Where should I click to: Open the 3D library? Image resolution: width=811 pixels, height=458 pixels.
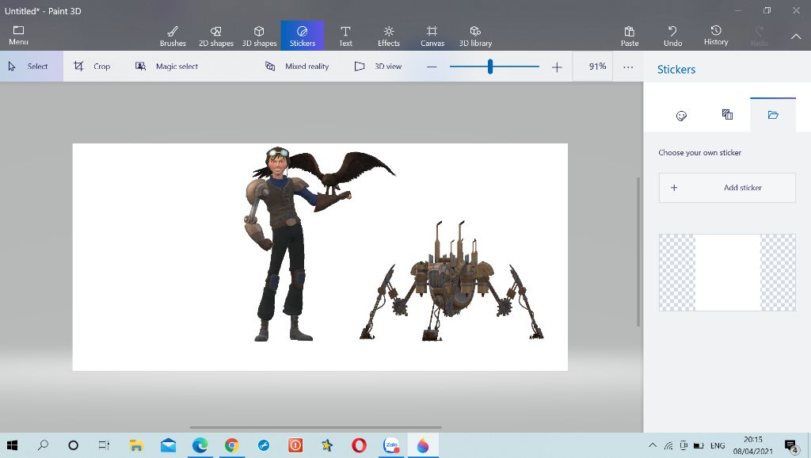[475, 36]
